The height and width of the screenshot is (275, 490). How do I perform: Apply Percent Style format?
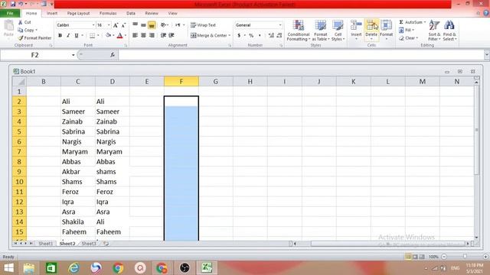pyautogui.click(x=251, y=36)
